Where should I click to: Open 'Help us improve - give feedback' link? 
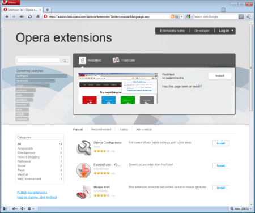click(x=37, y=197)
